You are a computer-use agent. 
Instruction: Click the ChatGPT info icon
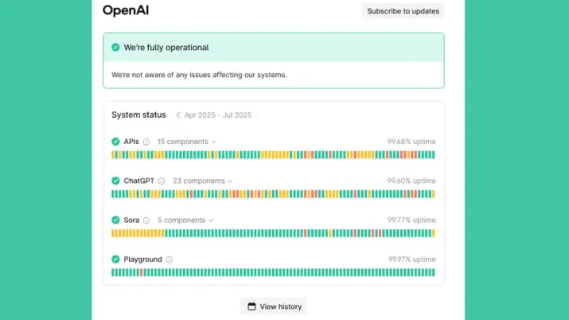pos(162,181)
